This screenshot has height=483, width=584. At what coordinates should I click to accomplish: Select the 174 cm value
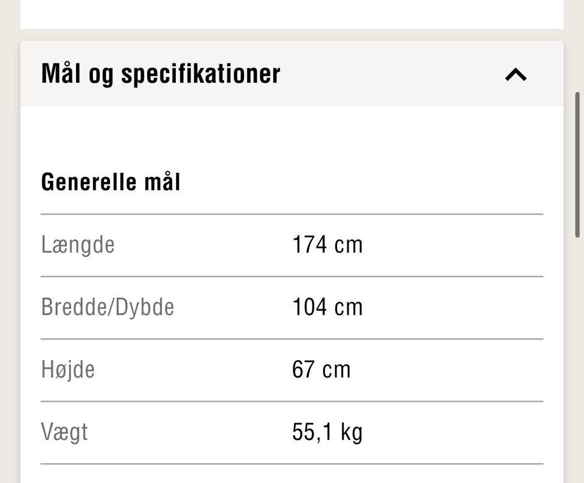coord(328,244)
